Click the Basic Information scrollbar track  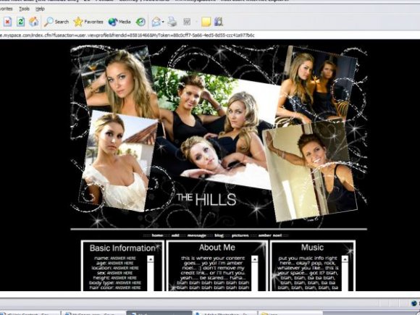tap(151, 277)
